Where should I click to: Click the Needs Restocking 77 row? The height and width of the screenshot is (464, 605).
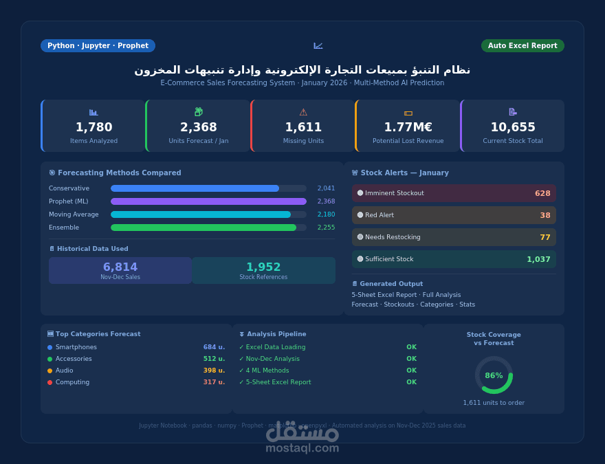(x=454, y=237)
